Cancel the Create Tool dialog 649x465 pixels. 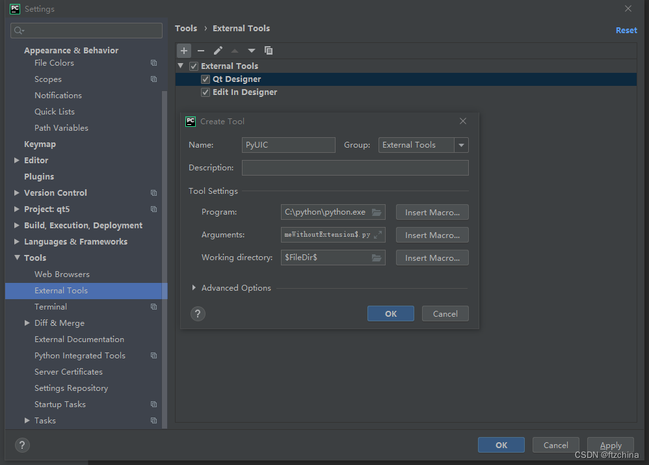click(445, 314)
